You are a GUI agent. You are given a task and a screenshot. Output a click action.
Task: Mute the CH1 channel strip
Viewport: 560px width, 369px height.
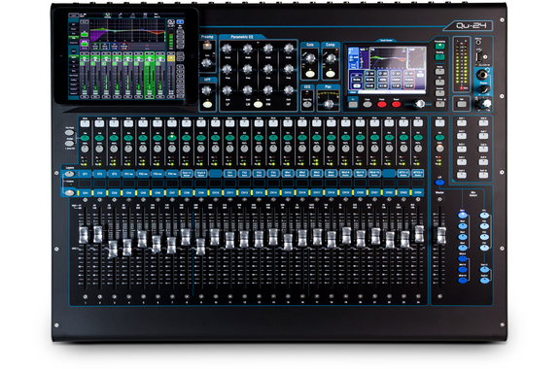(x=85, y=123)
